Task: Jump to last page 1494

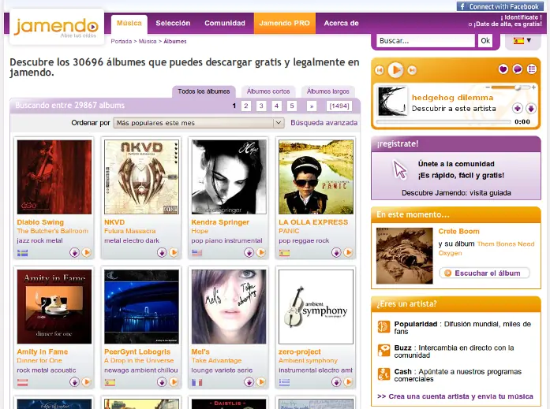Action: (339, 106)
